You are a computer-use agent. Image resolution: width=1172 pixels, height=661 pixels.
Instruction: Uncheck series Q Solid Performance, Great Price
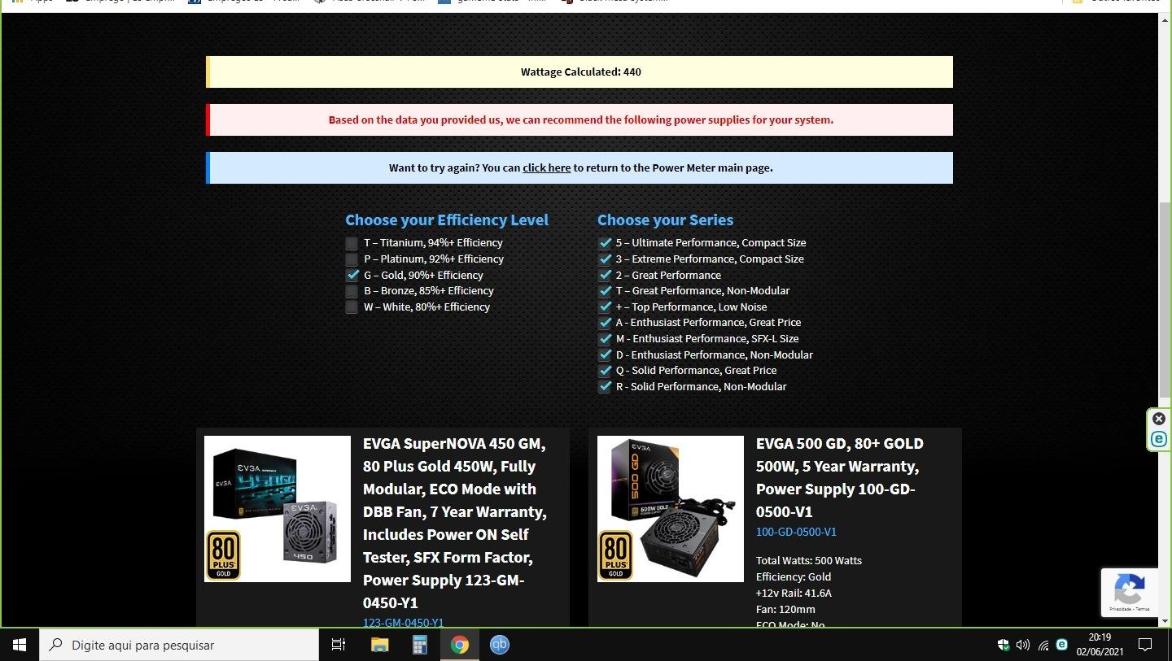point(605,371)
